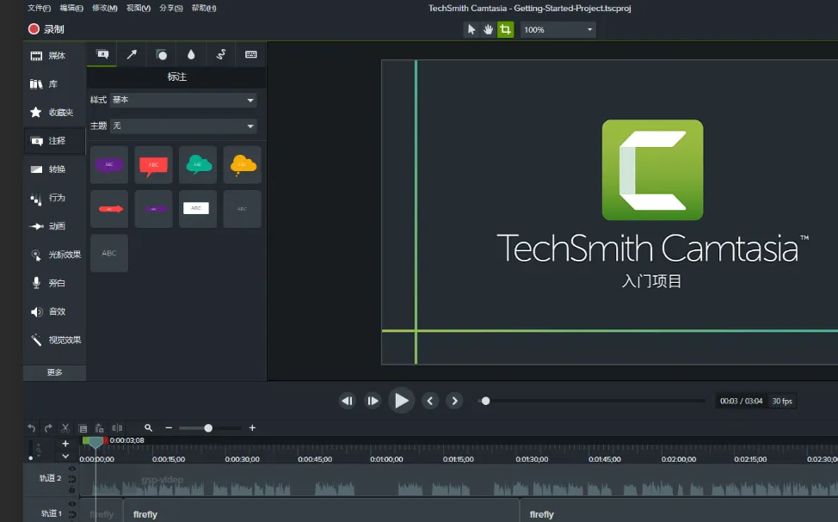Click the next frame playback button

373,401
